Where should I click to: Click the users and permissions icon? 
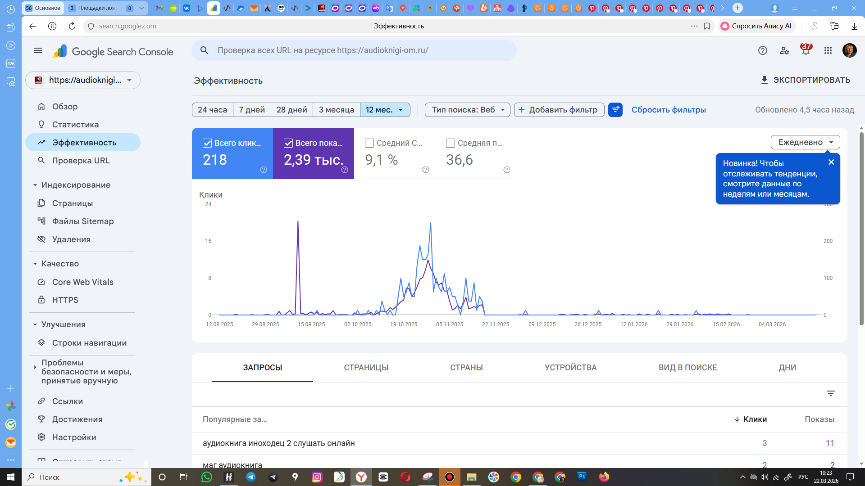click(x=784, y=50)
